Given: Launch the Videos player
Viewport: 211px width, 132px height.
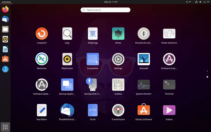Looking at the screenshot, I should click(169, 110).
